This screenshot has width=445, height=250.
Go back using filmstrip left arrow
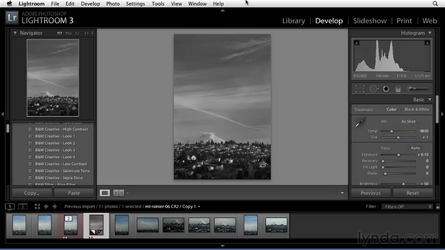tap(46, 206)
